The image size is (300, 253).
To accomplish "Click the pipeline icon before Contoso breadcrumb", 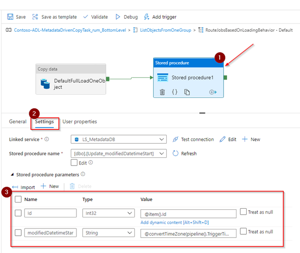I will pyautogui.click(x=9, y=30).
